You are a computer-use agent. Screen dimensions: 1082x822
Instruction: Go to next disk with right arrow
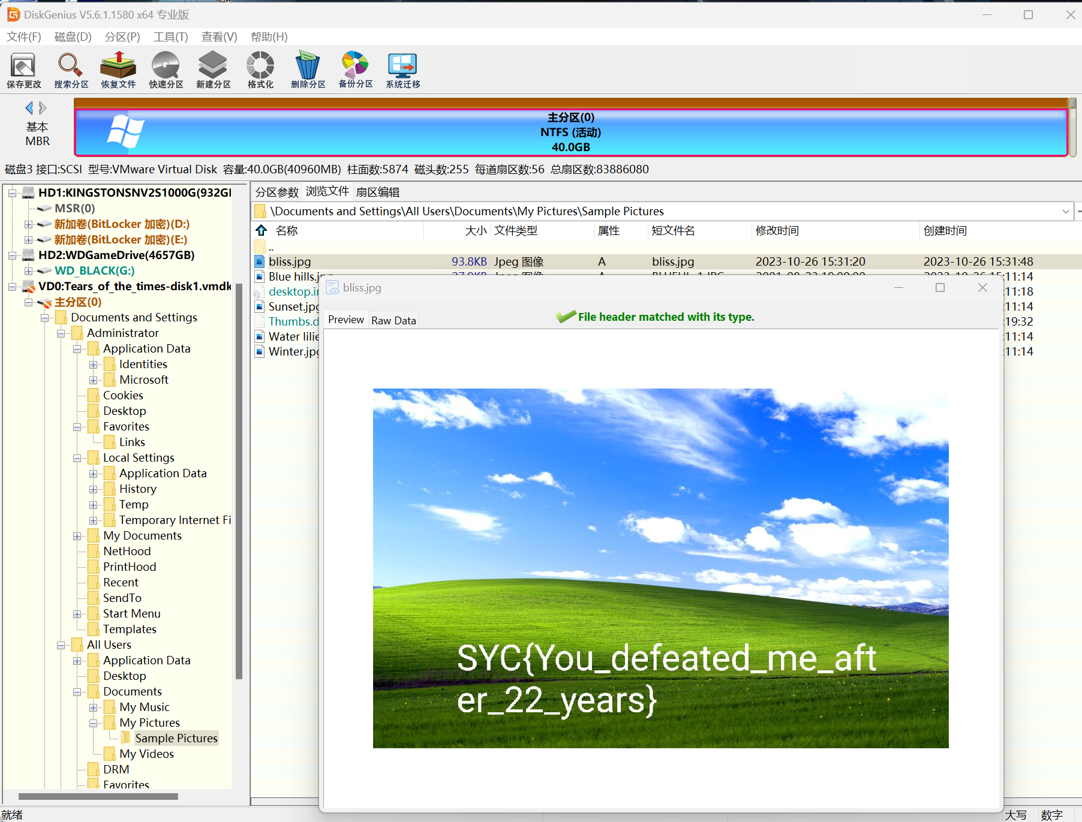pyautogui.click(x=43, y=108)
